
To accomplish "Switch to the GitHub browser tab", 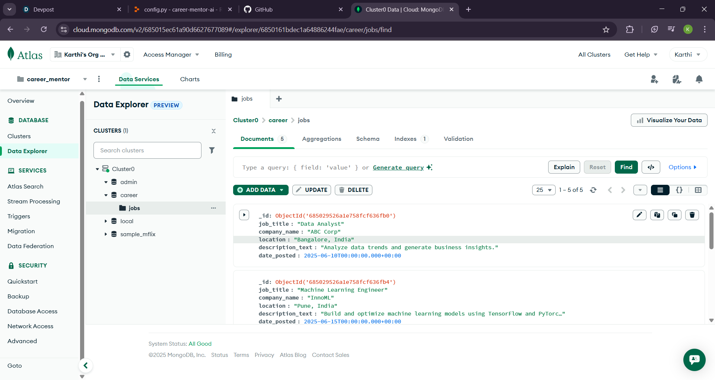I will [x=294, y=9].
